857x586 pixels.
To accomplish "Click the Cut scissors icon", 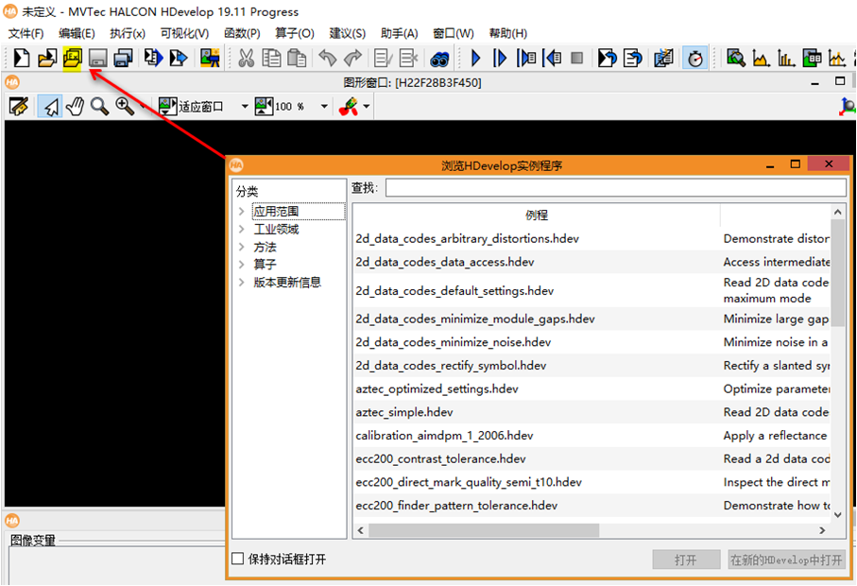I will (x=247, y=58).
